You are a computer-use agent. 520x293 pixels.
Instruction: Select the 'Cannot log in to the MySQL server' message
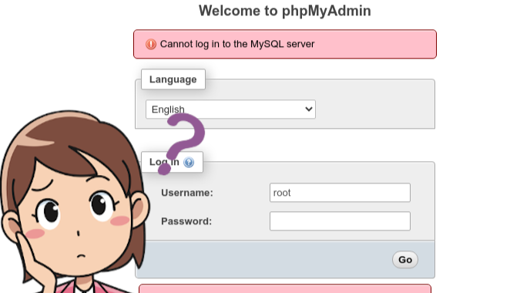coord(237,44)
